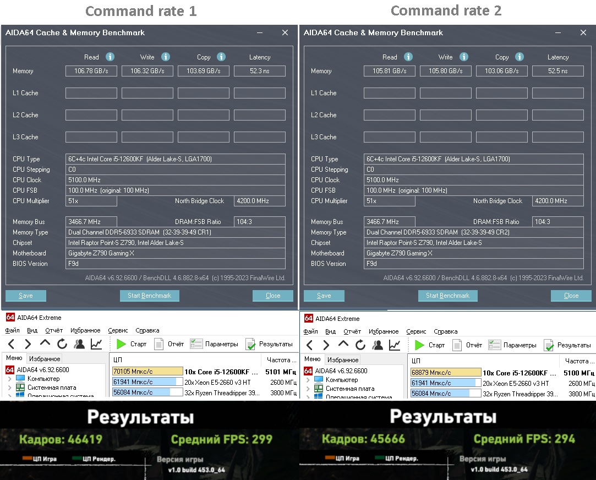This screenshot has width=596, height=480.
Task: Click Memory Read value 106.78 GB/s
Action: point(91,71)
